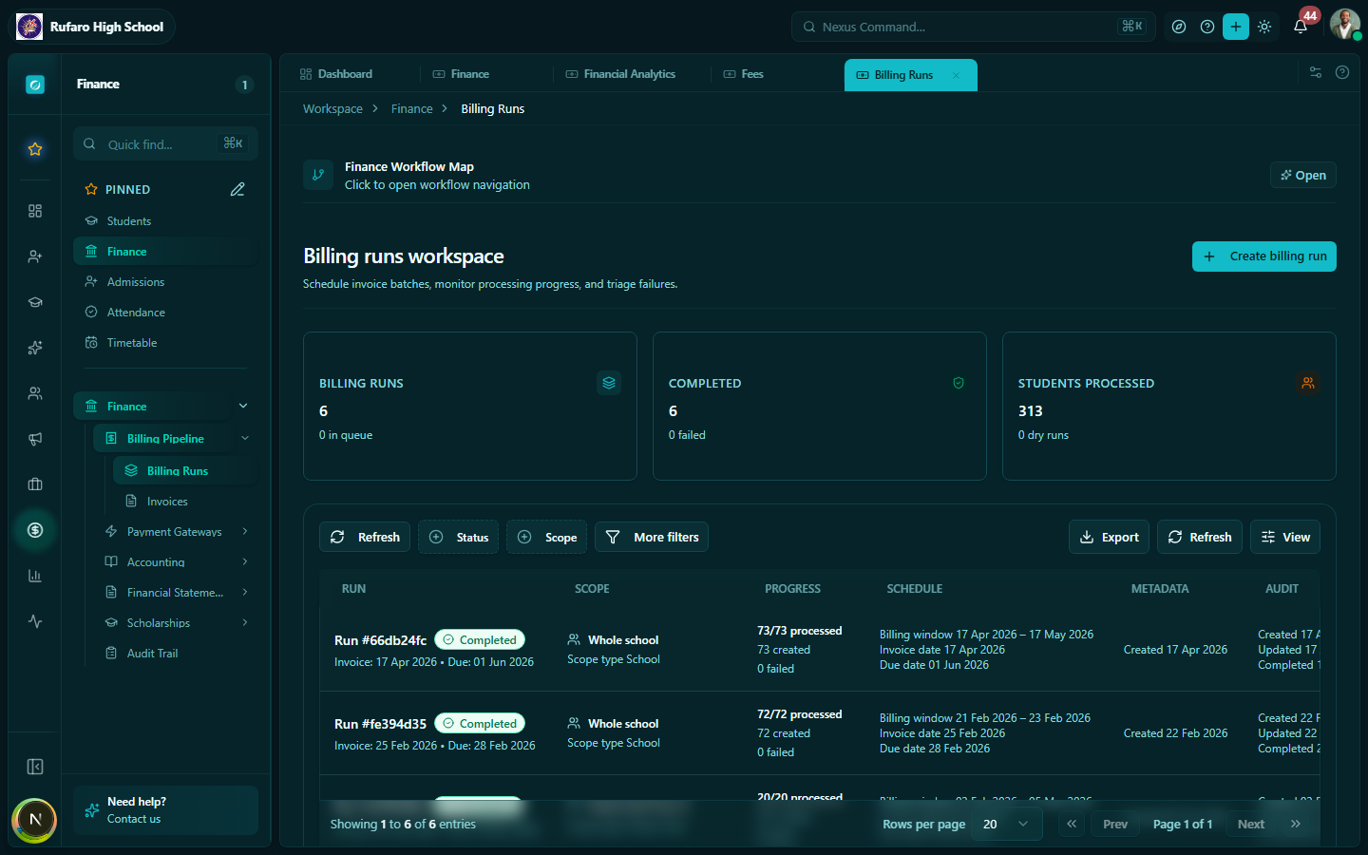Expand Accounting submenu

point(245,561)
